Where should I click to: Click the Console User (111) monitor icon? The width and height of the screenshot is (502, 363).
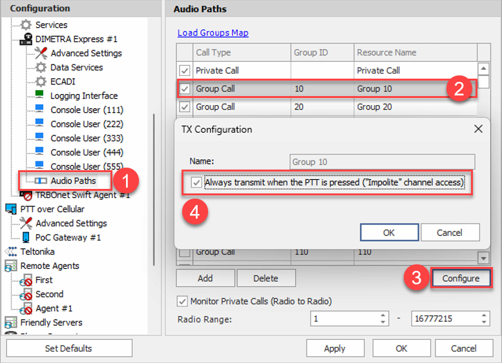[41, 110]
